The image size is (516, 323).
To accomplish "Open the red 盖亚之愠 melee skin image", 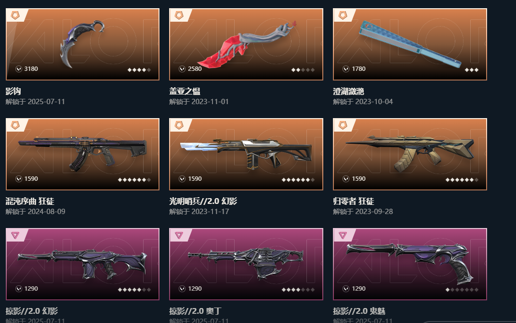I will 247,43.
